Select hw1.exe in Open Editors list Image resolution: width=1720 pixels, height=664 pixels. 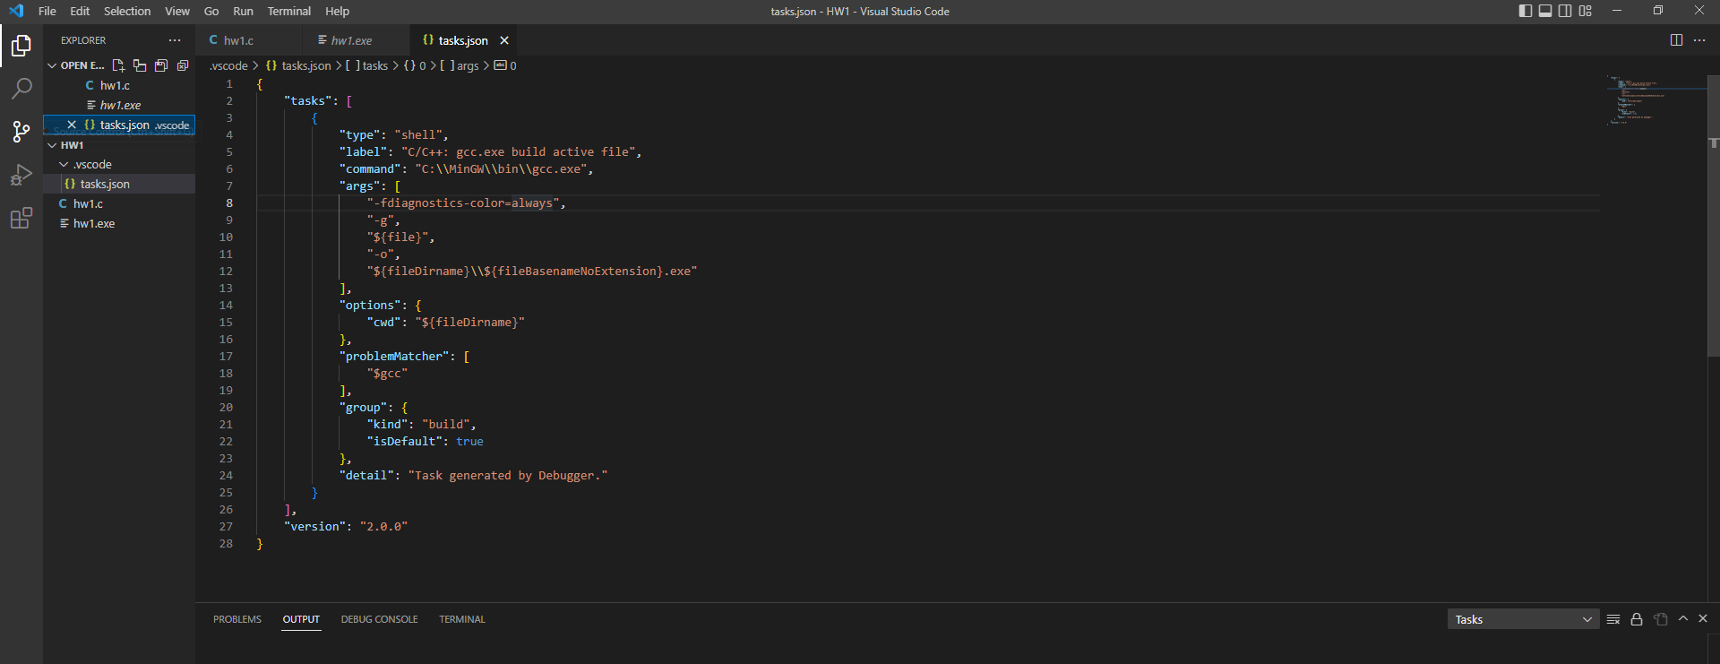[x=119, y=105]
